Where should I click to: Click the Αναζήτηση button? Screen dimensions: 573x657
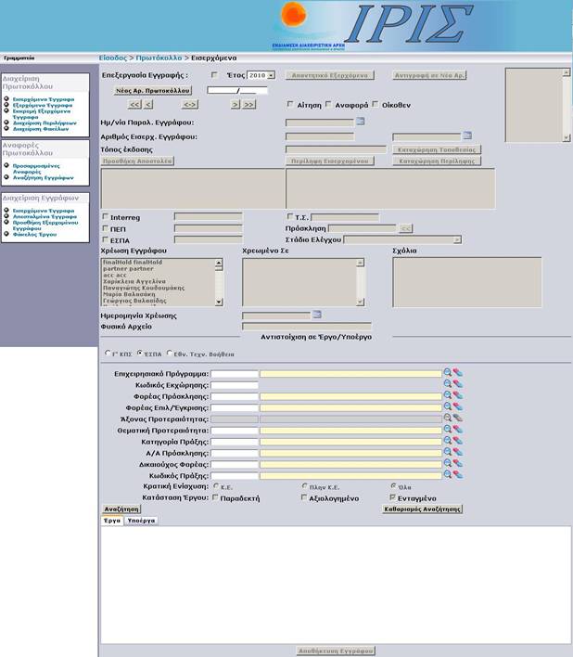click(x=121, y=509)
